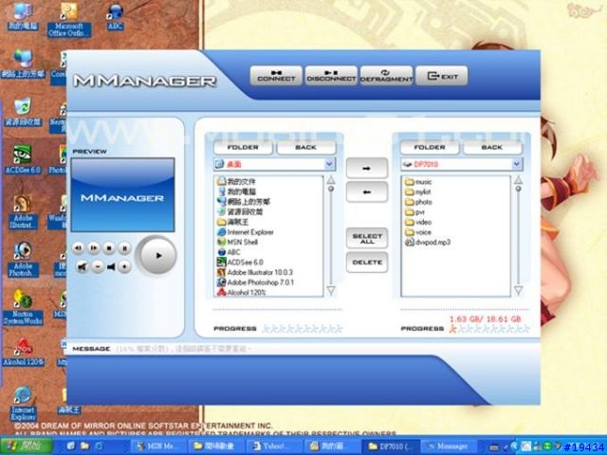Click the right list scroll down arrow
Screen dimensions: 607x455
click(x=519, y=290)
